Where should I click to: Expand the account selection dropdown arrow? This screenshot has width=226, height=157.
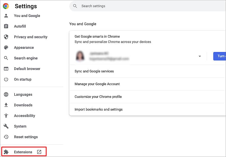pos(200,56)
